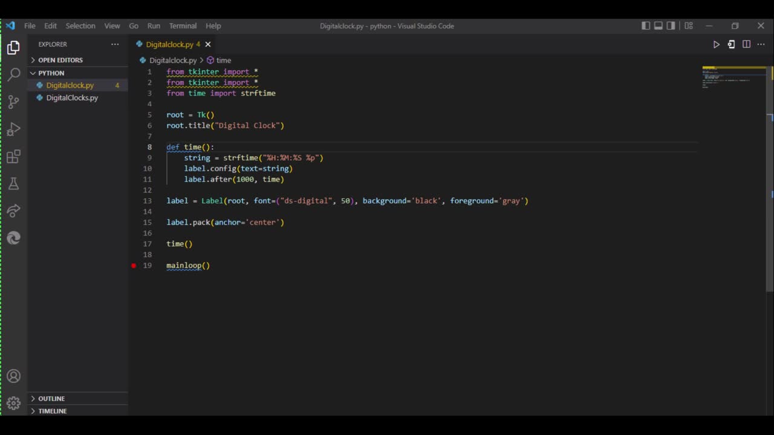Viewport: 774px width, 435px height.
Task: Expand the Timeline section
Action: coord(79,411)
